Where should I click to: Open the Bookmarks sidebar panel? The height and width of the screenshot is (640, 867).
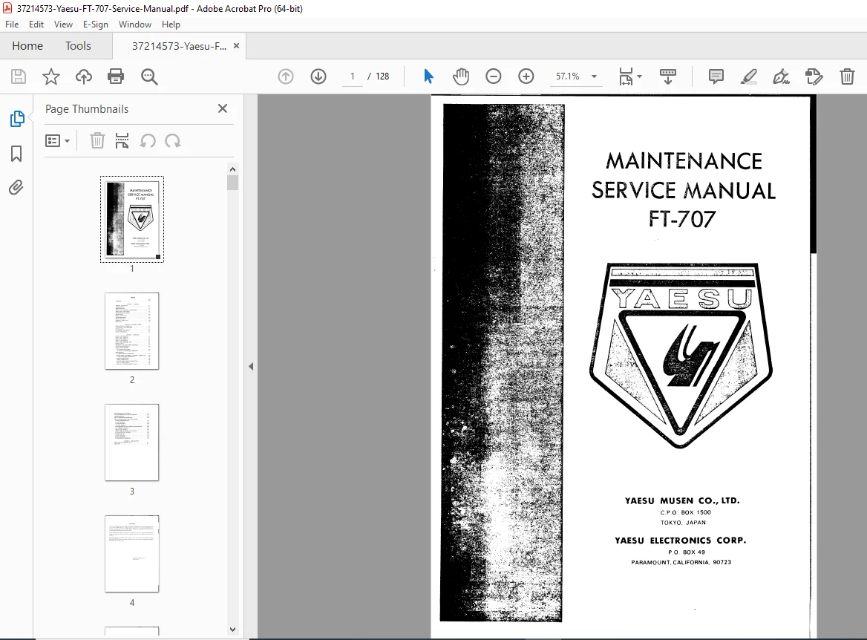click(x=16, y=153)
